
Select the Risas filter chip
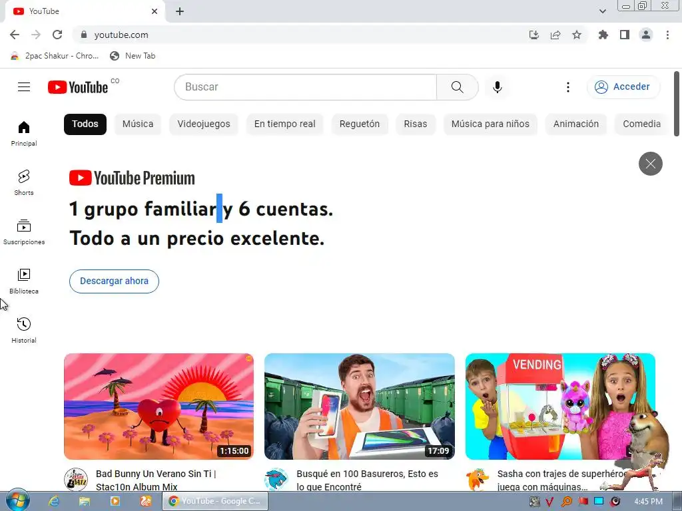click(x=416, y=124)
